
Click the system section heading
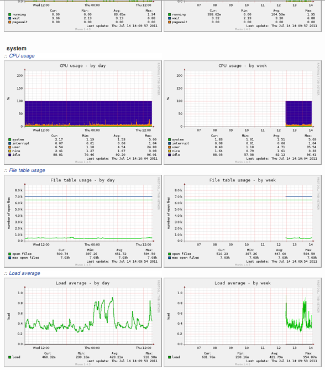pyautogui.click(x=17, y=48)
